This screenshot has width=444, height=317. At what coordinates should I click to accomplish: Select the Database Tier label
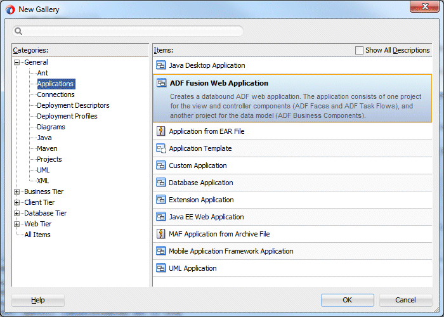click(x=45, y=213)
